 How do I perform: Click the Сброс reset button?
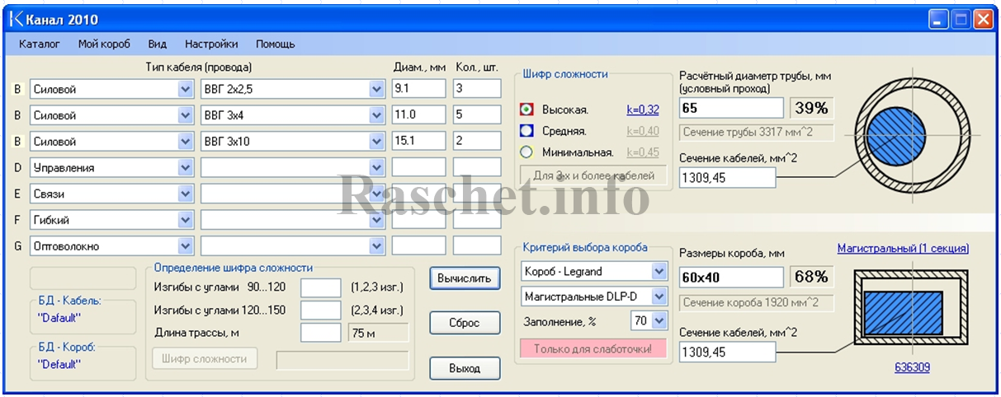pos(465,323)
